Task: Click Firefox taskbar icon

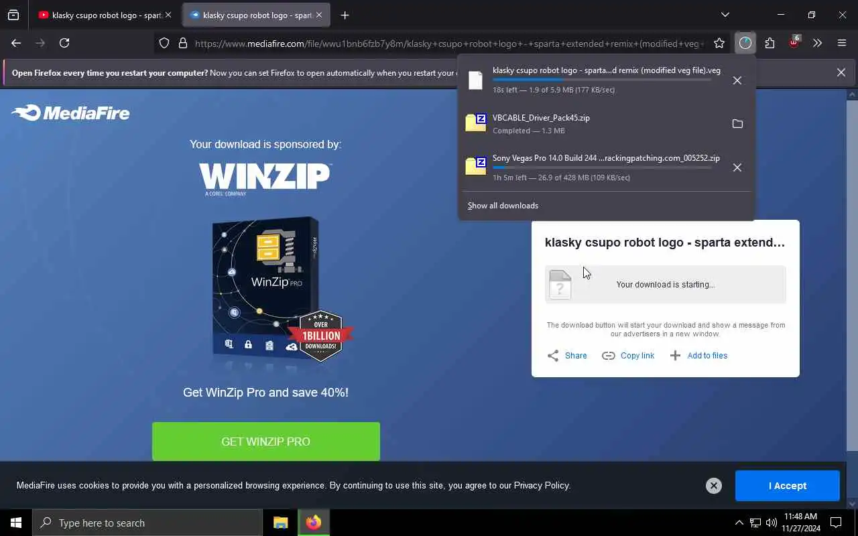Action: point(313,523)
